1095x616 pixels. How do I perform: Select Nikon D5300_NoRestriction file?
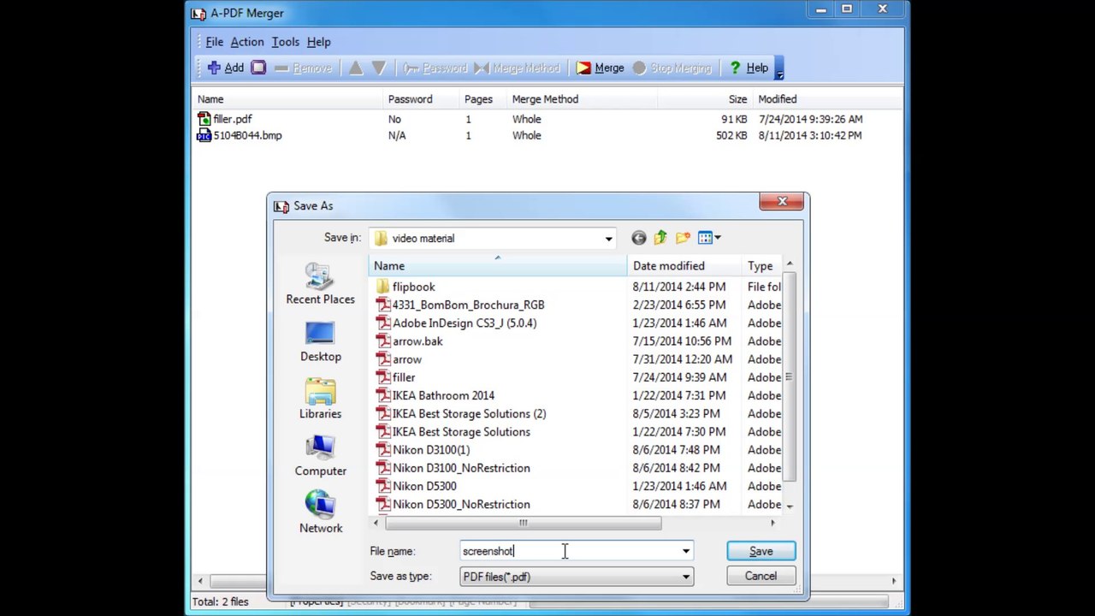(x=453, y=504)
